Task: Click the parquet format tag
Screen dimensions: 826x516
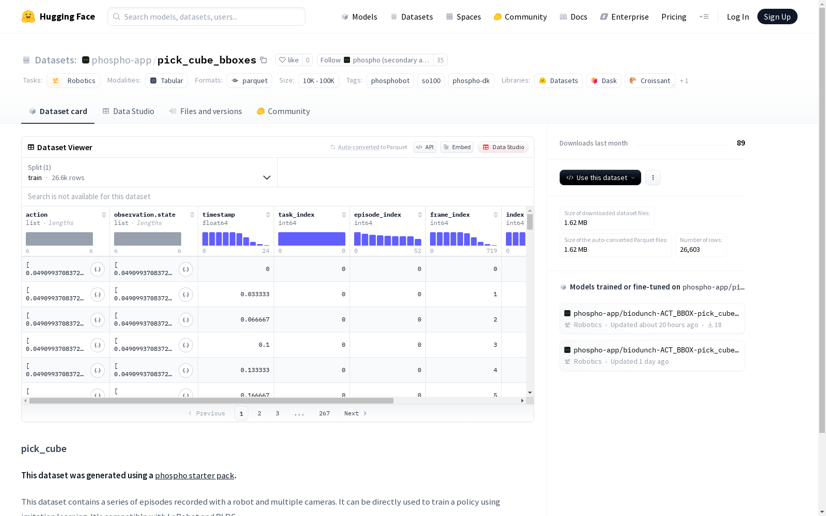Action: pos(249,80)
